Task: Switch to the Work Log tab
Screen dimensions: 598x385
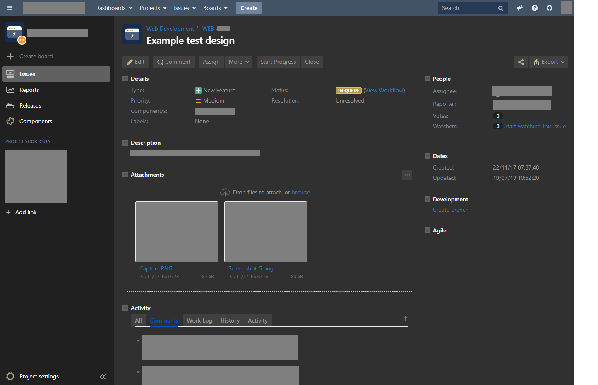Action: 199,320
